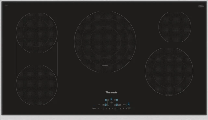Select the rear-left burner icon
This screenshot has width=208, height=120.
[108, 100]
